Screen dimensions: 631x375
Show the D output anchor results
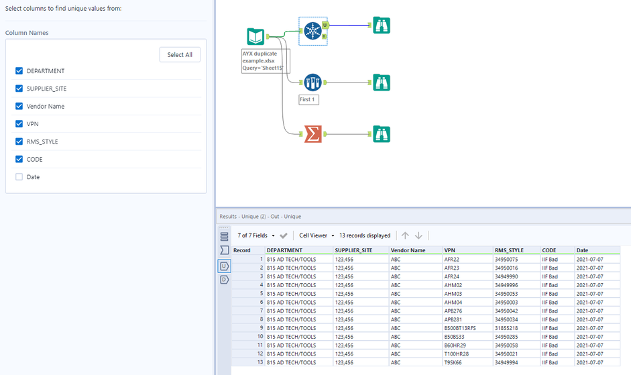pyautogui.click(x=224, y=280)
